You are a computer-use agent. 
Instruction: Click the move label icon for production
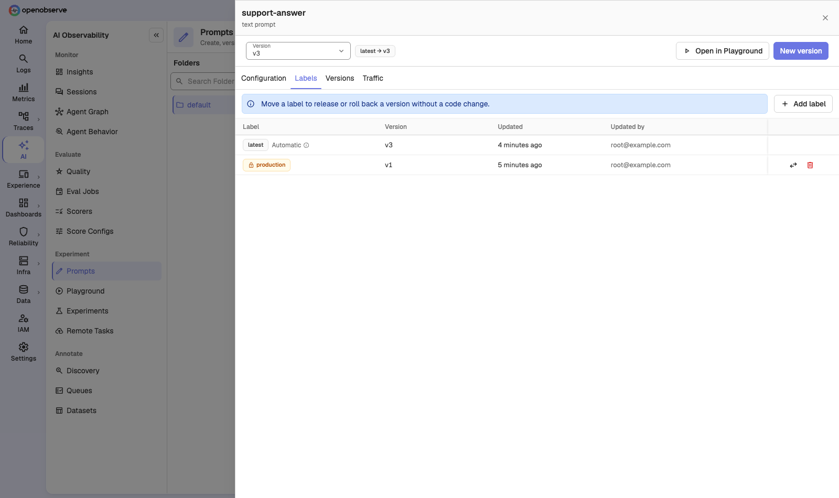click(x=793, y=165)
